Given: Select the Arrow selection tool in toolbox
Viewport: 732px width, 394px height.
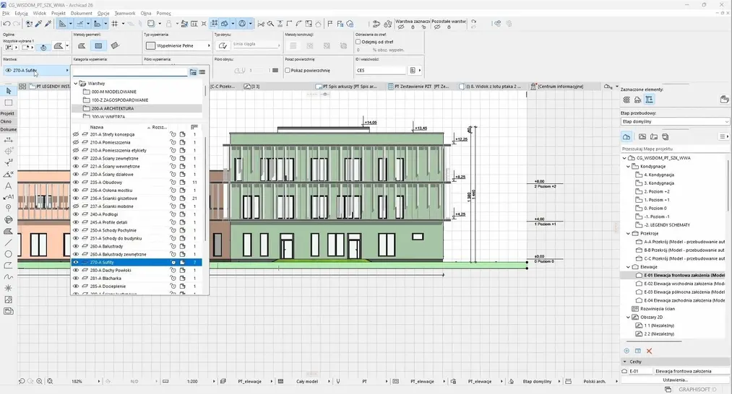Looking at the screenshot, I should 9,92.
